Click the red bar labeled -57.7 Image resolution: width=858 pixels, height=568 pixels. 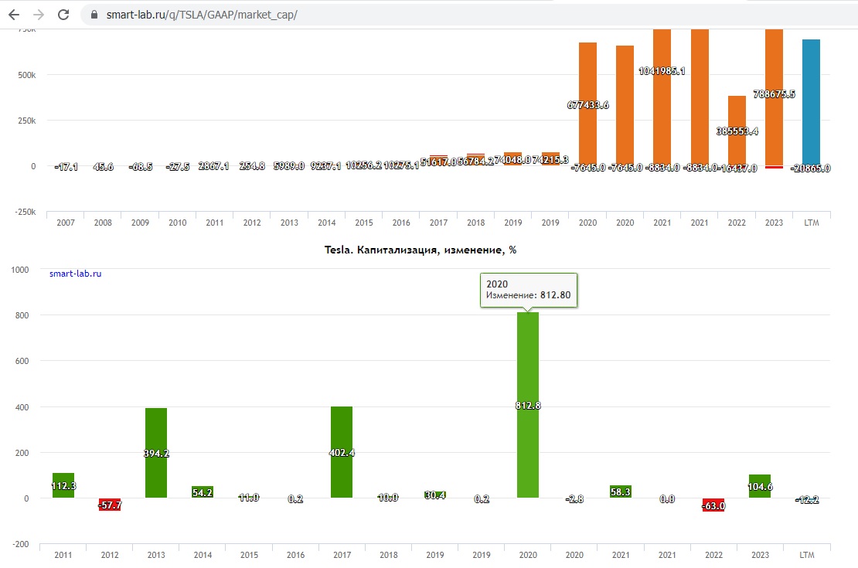[110, 505]
